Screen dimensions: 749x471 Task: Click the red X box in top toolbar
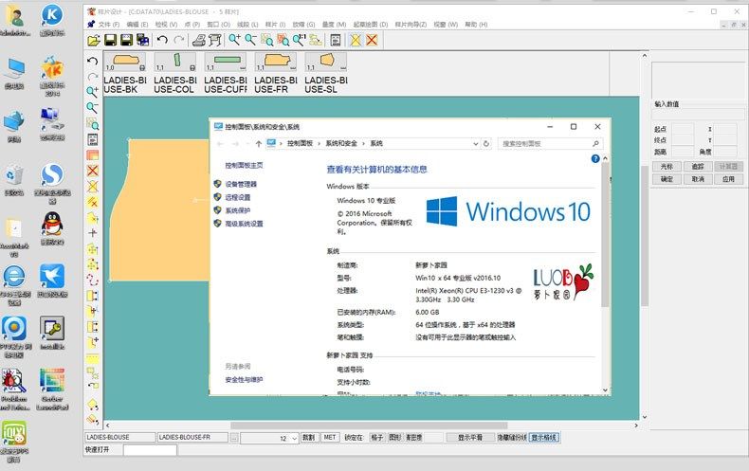[372, 40]
